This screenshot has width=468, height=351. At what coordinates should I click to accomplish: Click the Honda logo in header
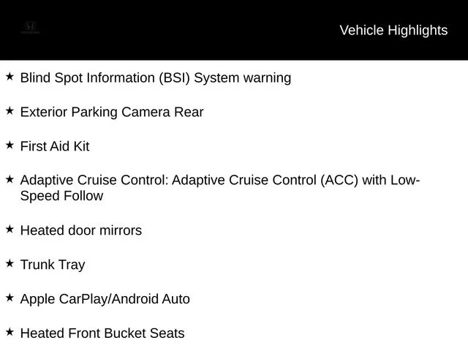coord(30,28)
